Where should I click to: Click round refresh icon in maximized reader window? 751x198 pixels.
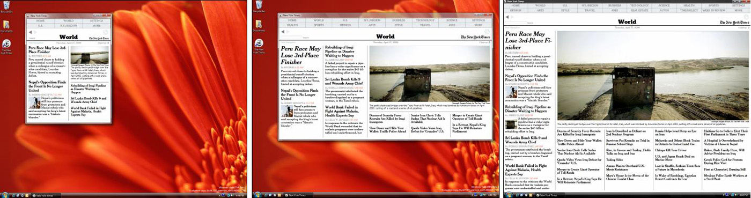pos(747,17)
